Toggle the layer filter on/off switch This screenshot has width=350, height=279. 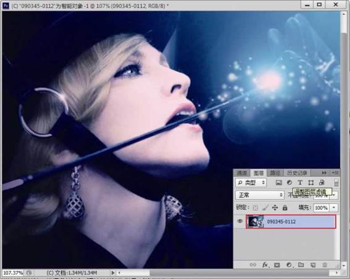pyautogui.click(x=336, y=182)
